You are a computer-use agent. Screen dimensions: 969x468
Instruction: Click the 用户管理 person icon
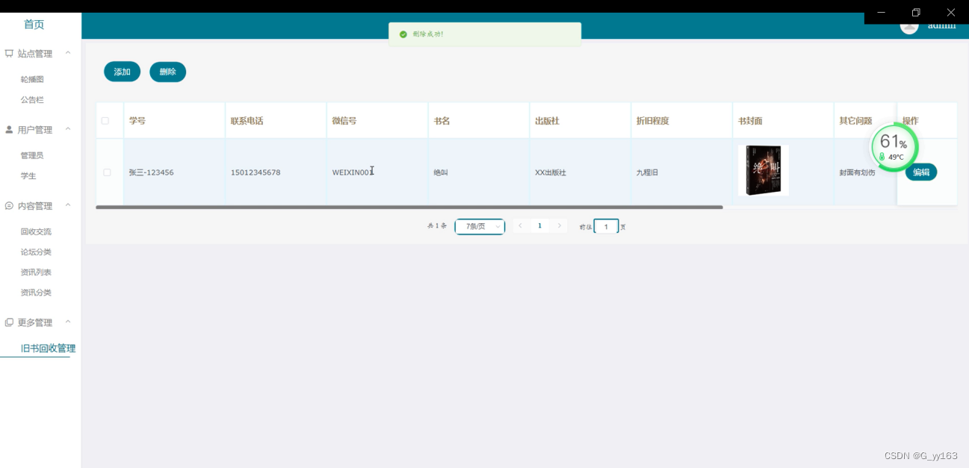click(x=9, y=130)
